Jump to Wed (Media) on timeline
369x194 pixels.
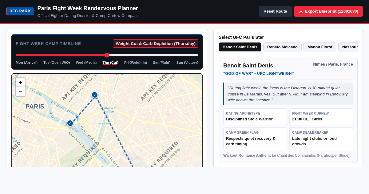pyautogui.click(x=86, y=63)
